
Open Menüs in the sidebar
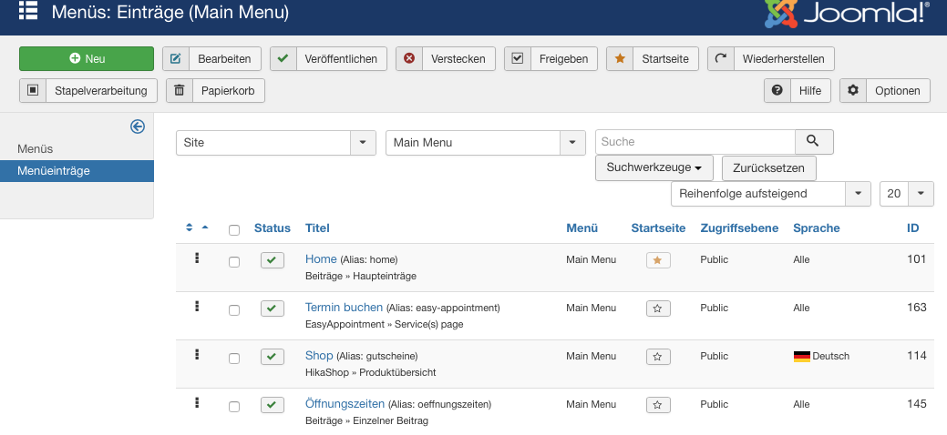[36, 148]
